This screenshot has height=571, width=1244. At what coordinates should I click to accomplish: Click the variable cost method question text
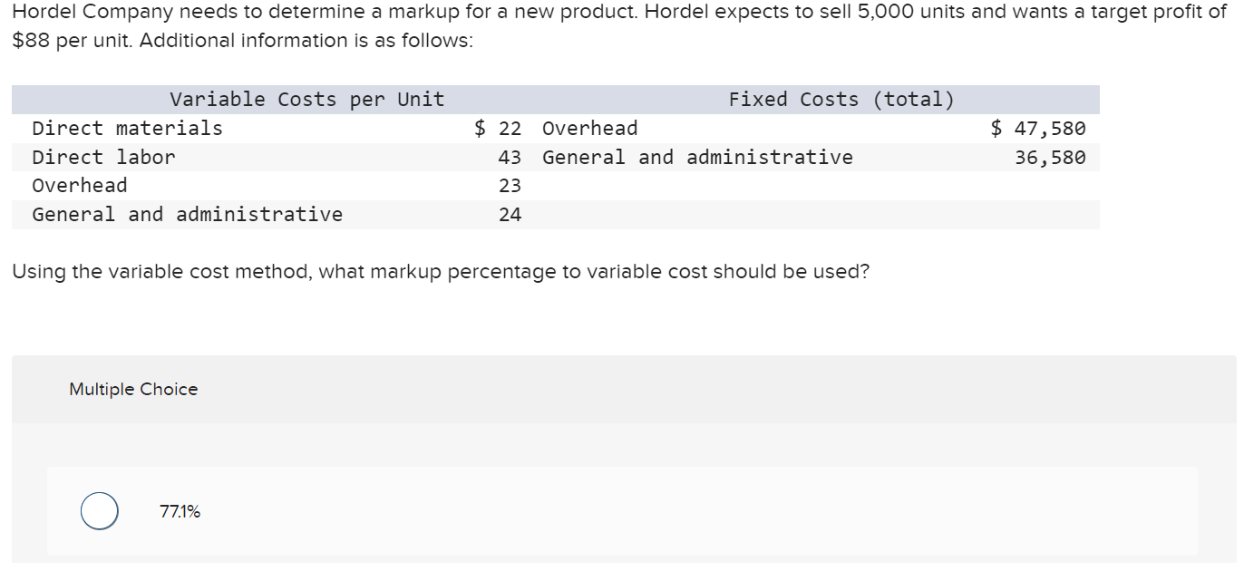(442, 271)
